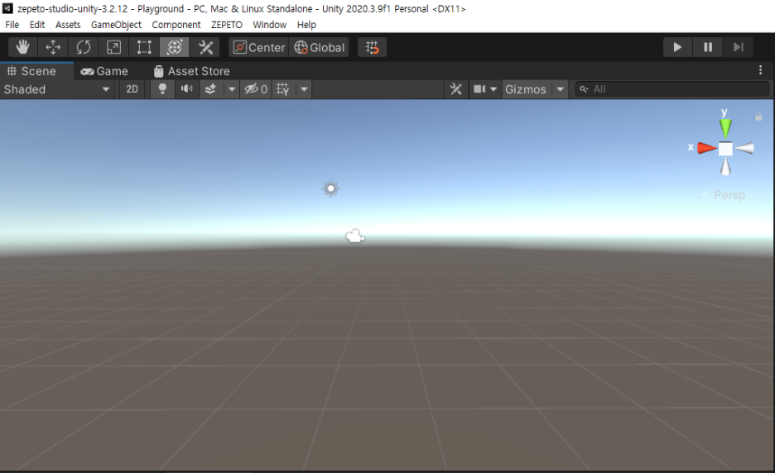Image resolution: width=775 pixels, height=473 pixels.
Task: Click the Unity logo in title bar
Action: coord(7,8)
